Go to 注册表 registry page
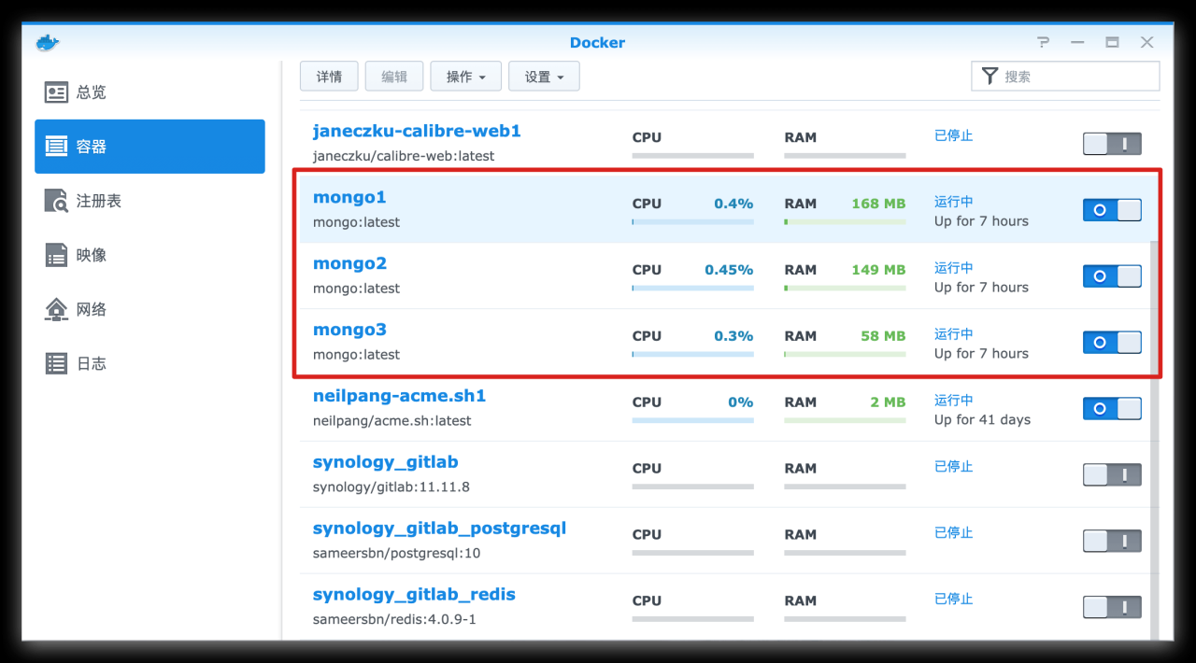The width and height of the screenshot is (1196, 663). coord(149,201)
